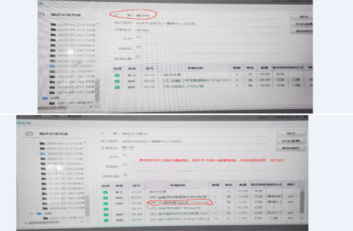Click the blue 住院 folder icon in the 急性支气管炎 window
Viewport: 353px width, 231px height.
39,213
